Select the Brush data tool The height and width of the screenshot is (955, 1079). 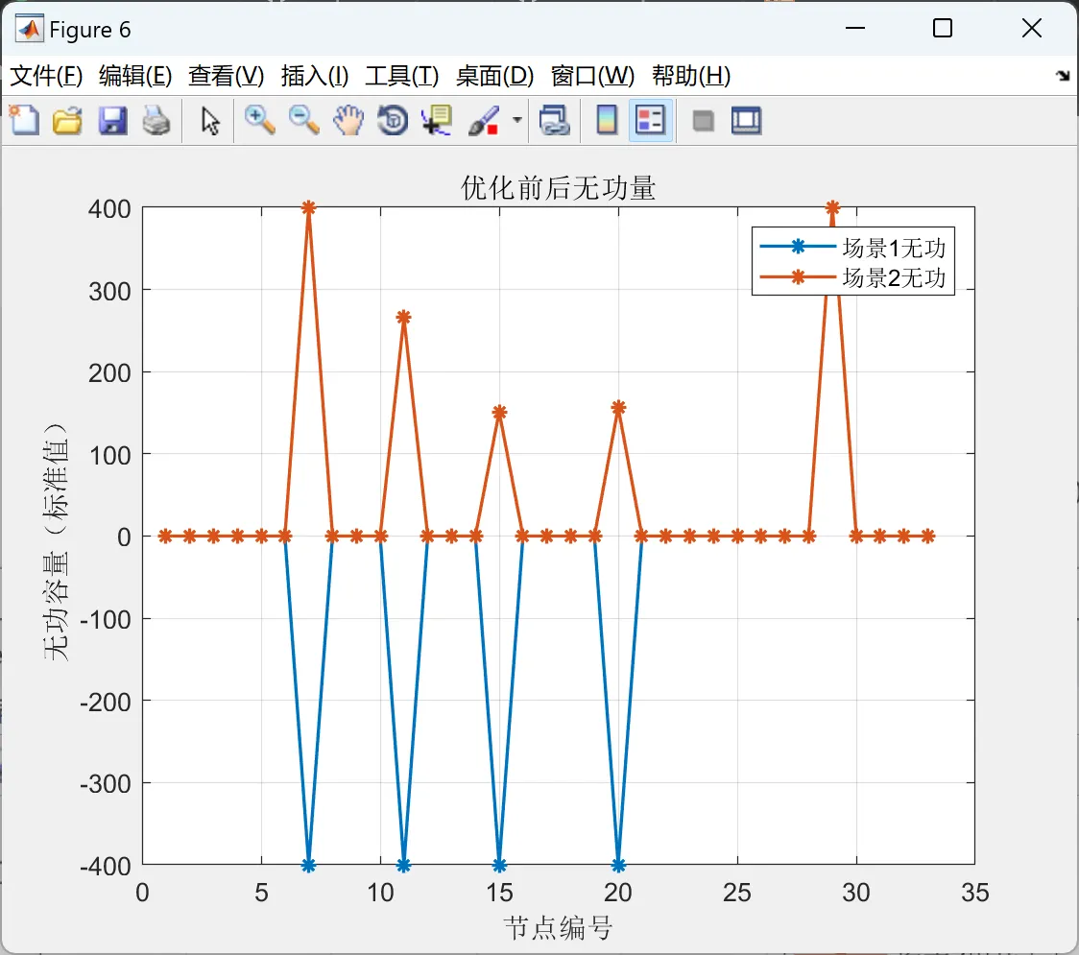[485, 120]
